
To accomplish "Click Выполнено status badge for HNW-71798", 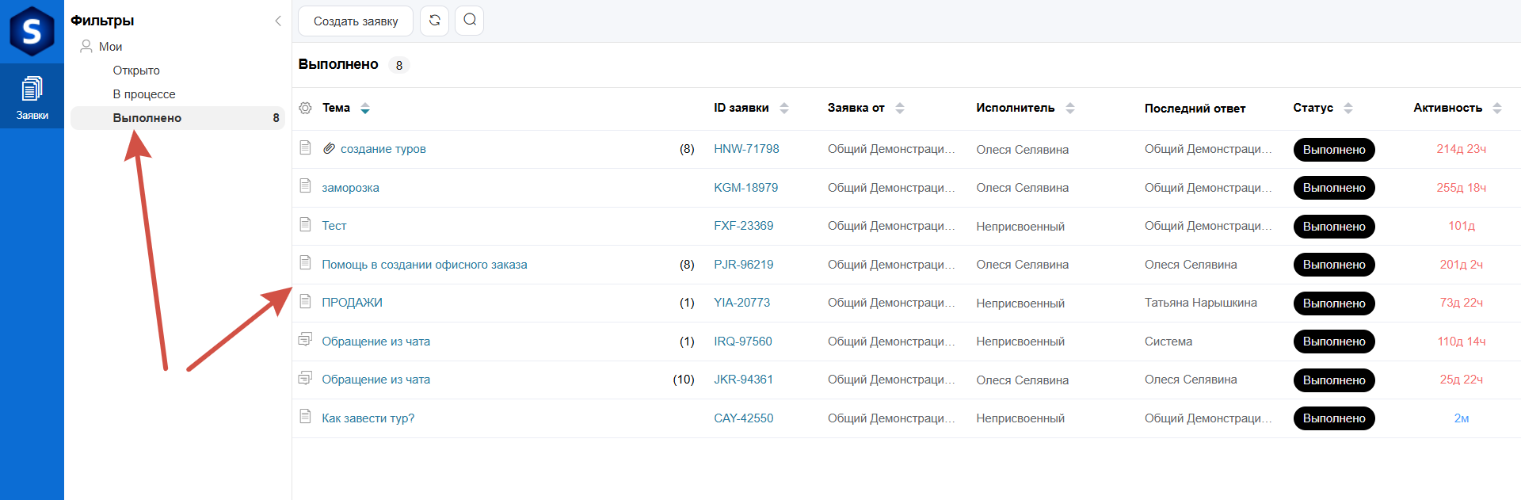I will [x=1334, y=150].
